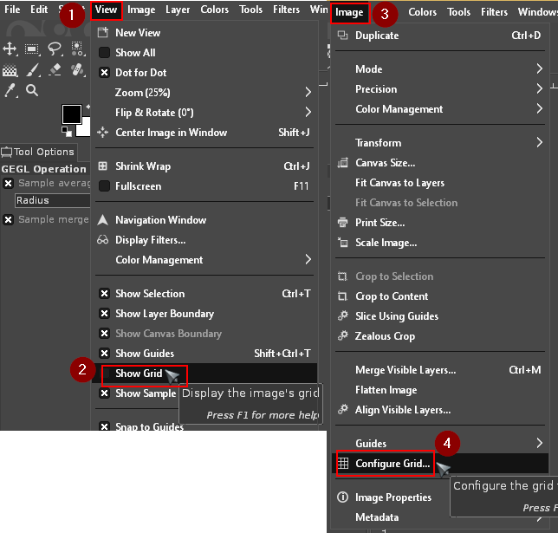
Task: Click Configure Grid menu entry
Action: pyautogui.click(x=392, y=464)
